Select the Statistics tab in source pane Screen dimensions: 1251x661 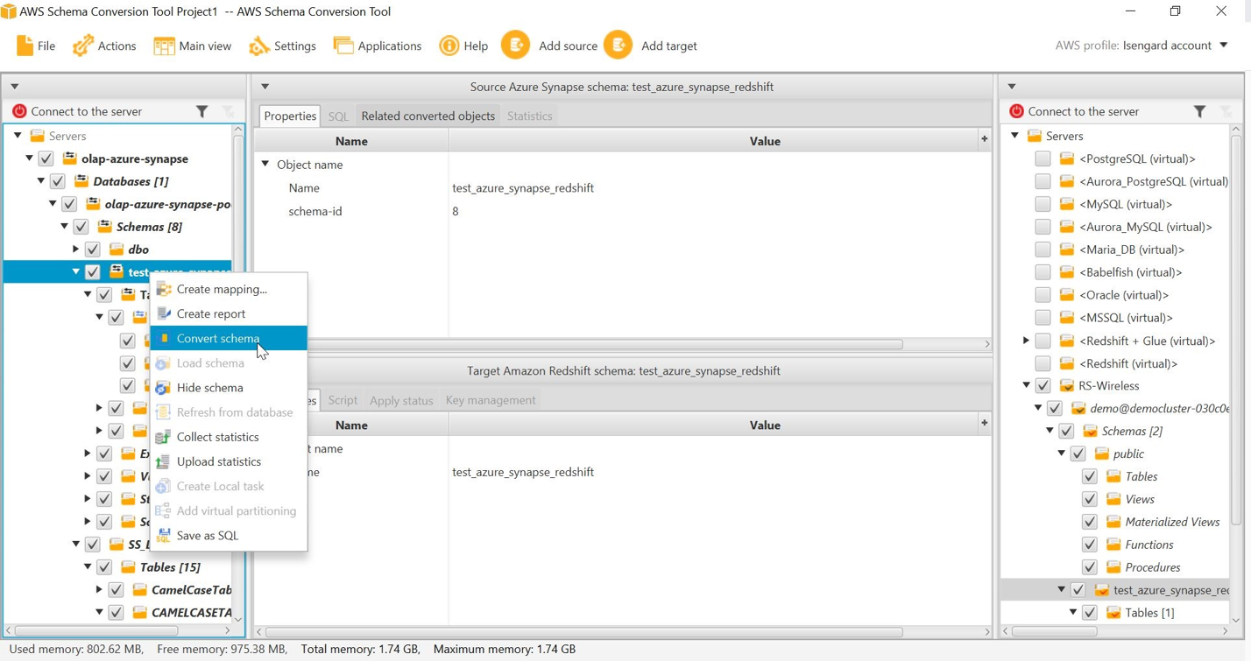[x=530, y=116]
